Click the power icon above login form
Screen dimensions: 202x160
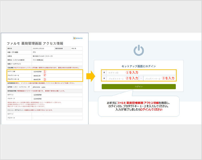(x=139, y=50)
